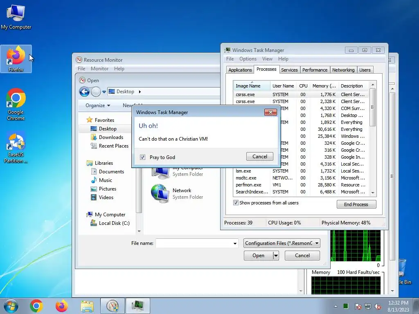Open the Organize dropdown menu
The width and height of the screenshot is (419, 314).
(98, 105)
